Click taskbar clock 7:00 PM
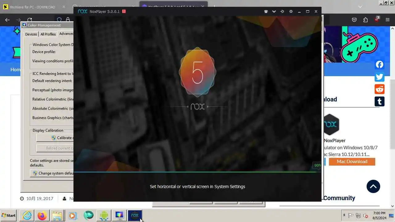The image size is (395, 222). (x=379, y=213)
